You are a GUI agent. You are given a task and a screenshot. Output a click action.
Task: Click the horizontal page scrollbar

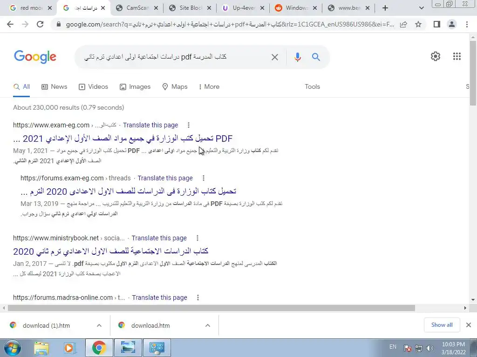211,308
